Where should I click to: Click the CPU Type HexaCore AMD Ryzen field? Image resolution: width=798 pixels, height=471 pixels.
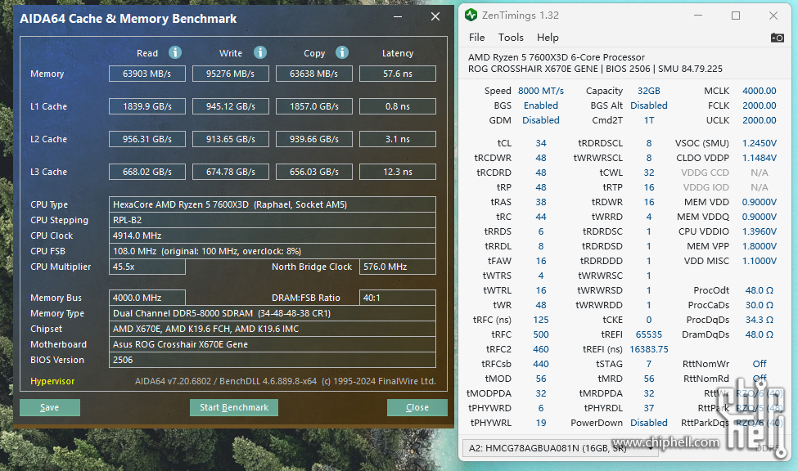click(x=273, y=204)
